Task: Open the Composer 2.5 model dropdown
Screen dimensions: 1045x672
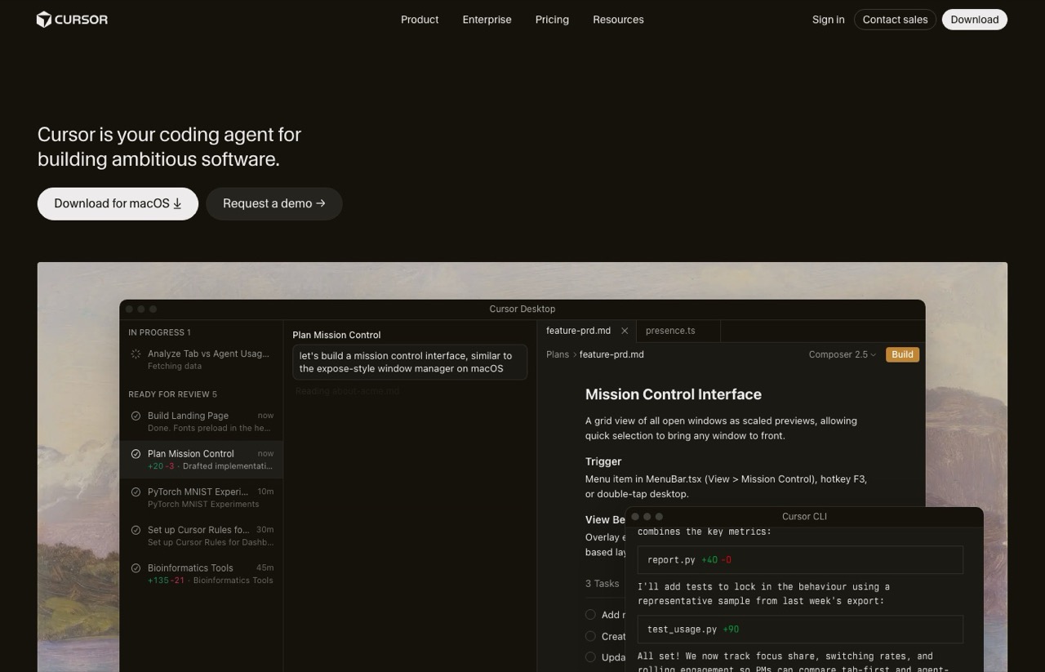Action: pyautogui.click(x=842, y=354)
